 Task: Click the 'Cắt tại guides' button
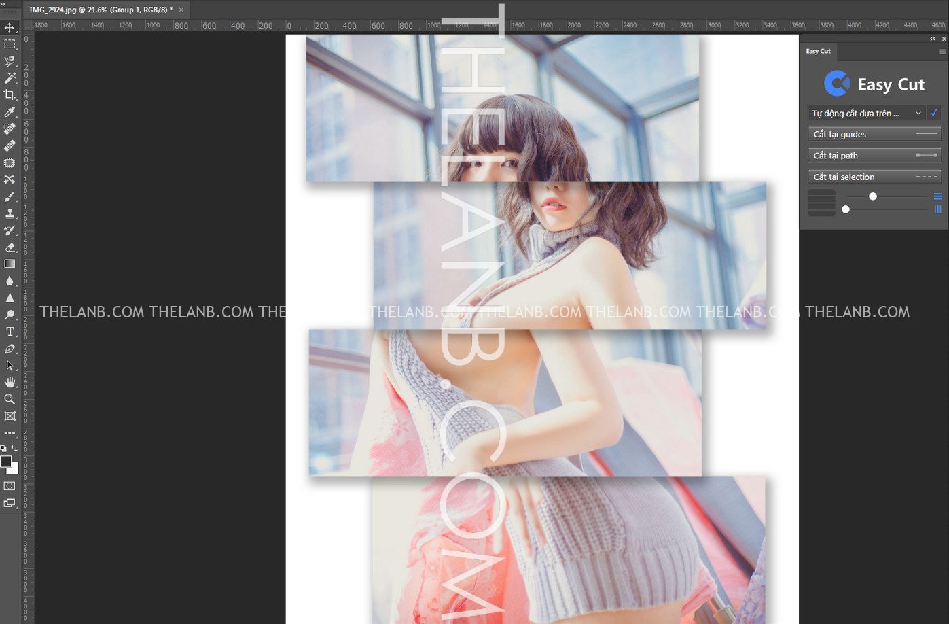point(874,135)
